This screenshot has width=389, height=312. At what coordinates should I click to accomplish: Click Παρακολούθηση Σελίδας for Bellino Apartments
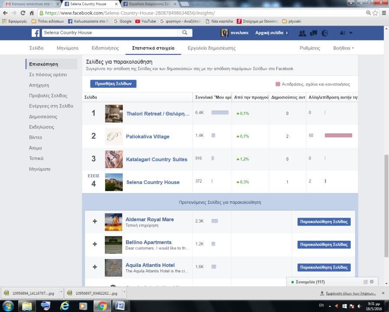pos(324,244)
